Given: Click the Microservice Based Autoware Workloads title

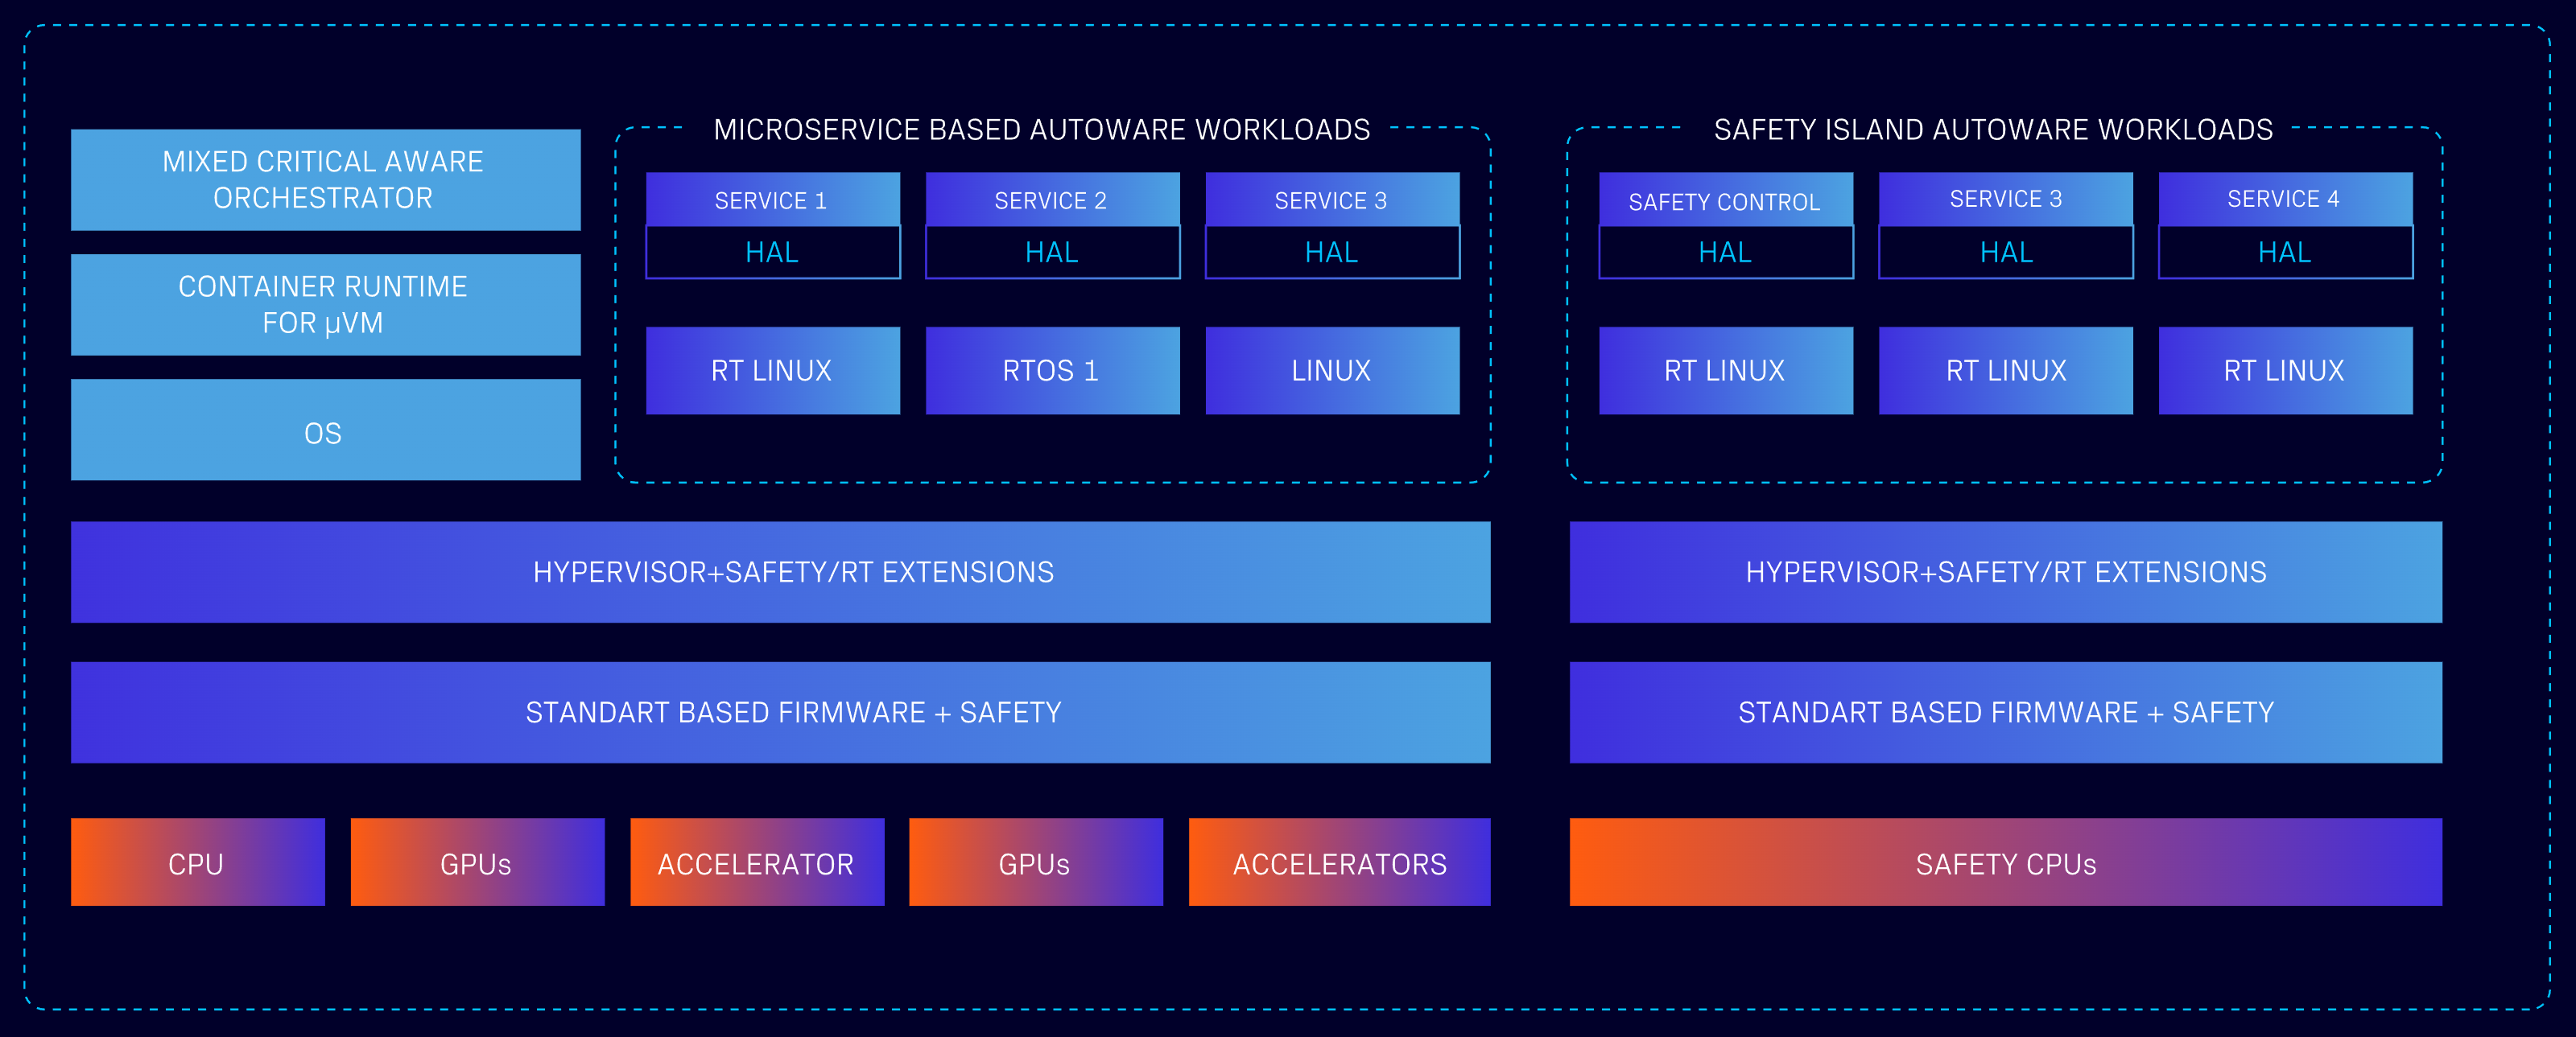Looking at the screenshot, I should pos(1042,130).
